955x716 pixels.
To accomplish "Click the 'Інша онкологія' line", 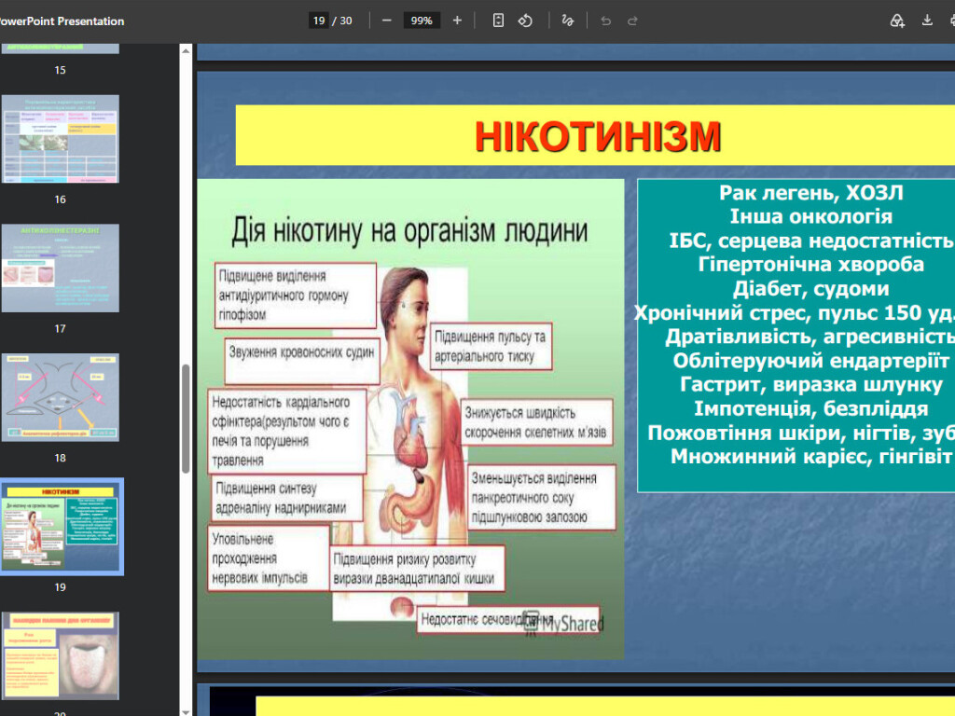I will (810, 216).
